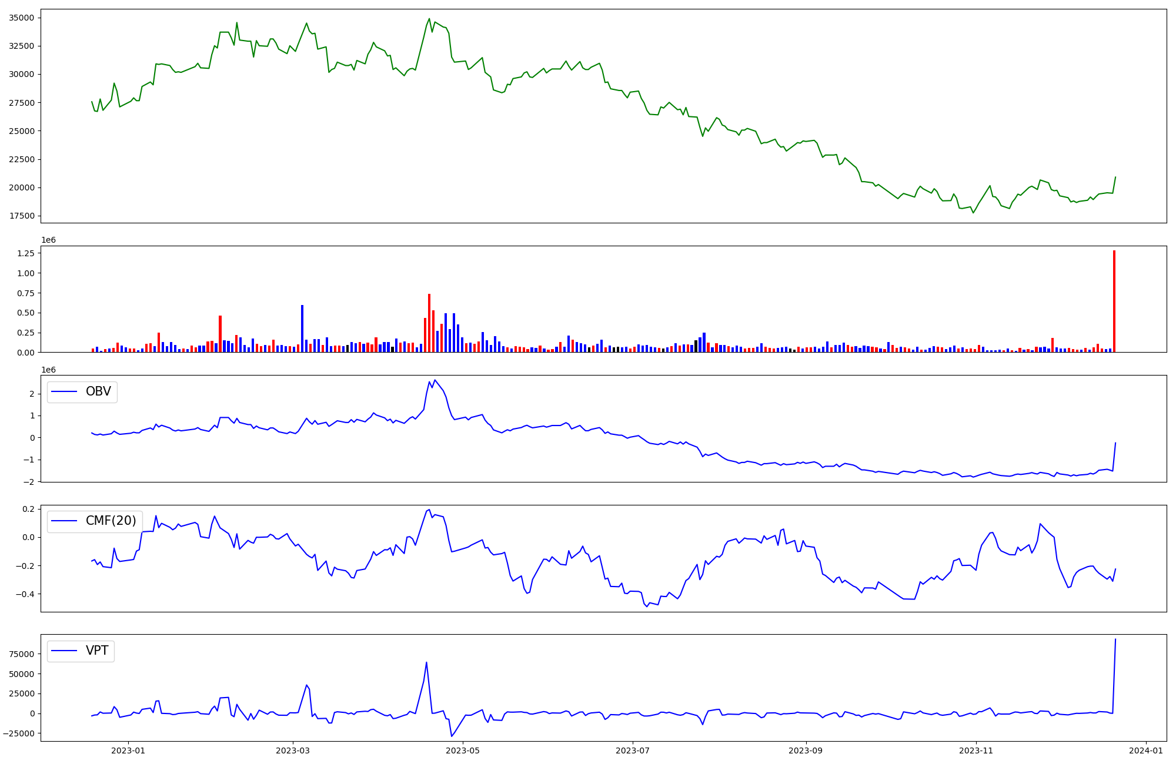
Task: Click the 35000 price axis label
Action: 22,18
